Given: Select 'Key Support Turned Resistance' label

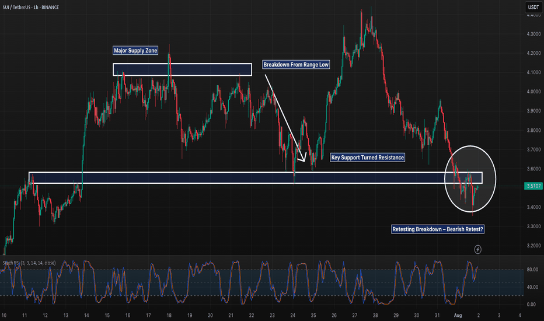Looking at the screenshot, I should click(367, 158).
